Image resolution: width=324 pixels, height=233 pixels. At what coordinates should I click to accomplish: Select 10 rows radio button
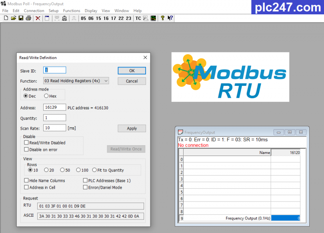point(30,170)
